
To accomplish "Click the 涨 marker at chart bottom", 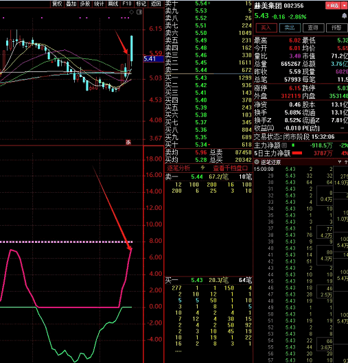I will (128, 142).
